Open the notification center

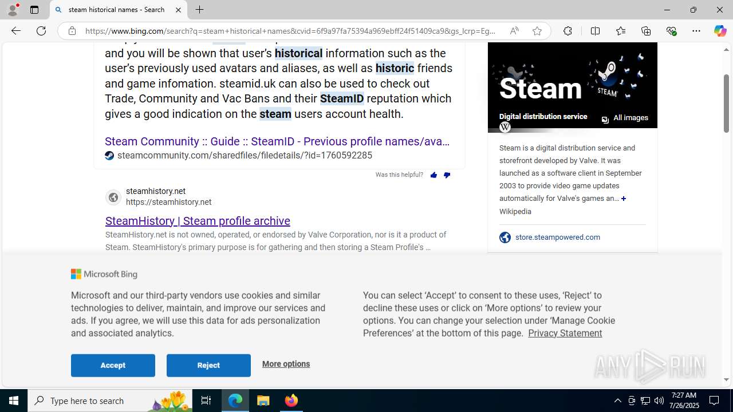coord(715,401)
